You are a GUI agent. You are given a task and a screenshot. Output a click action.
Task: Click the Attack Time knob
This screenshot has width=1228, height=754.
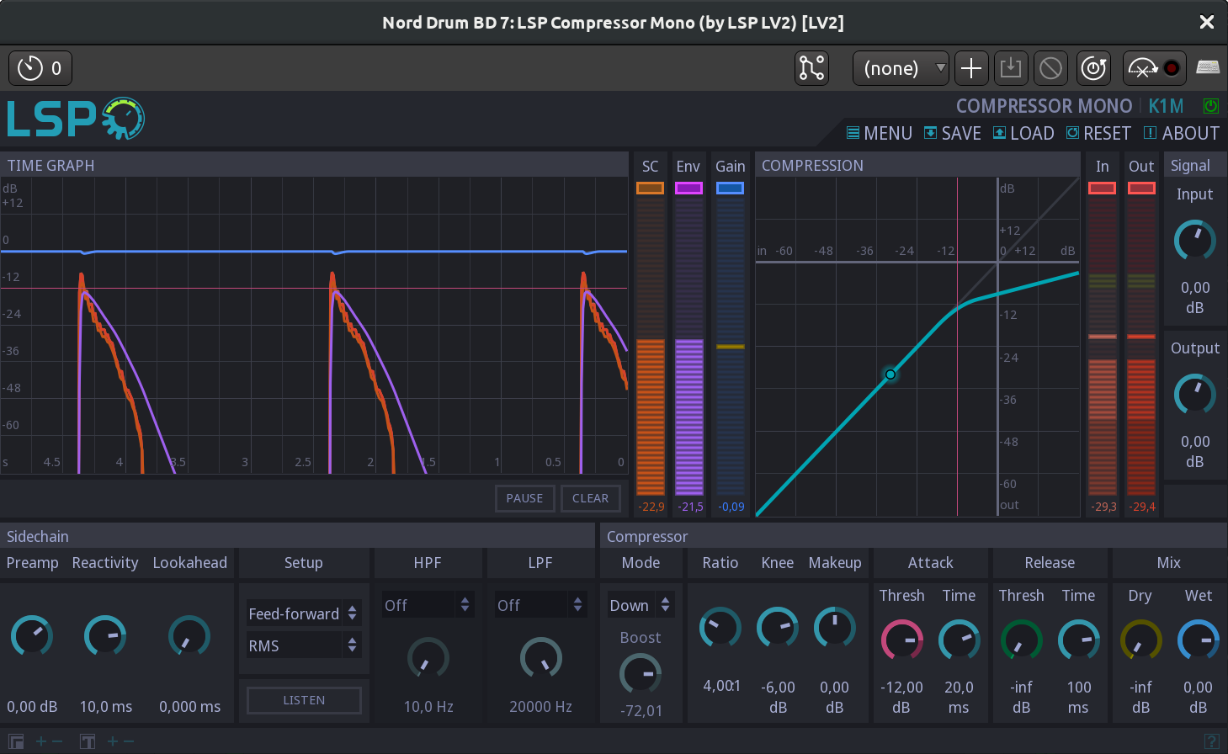(x=959, y=640)
